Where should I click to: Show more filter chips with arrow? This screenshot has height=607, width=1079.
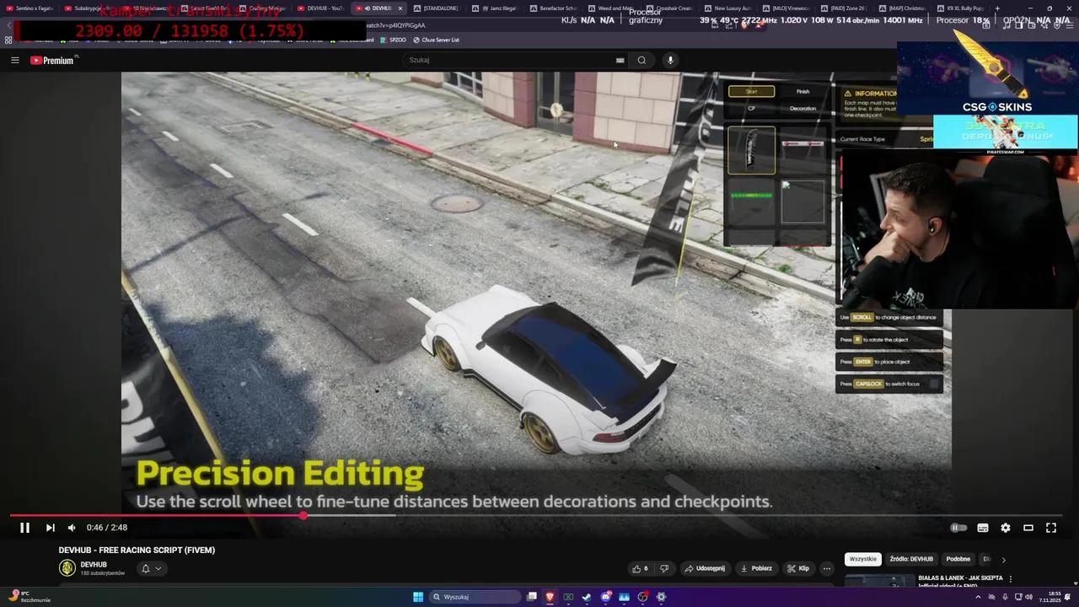pos(1003,560)
